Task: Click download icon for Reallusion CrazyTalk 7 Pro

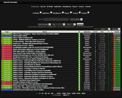Action: [79, 57]
